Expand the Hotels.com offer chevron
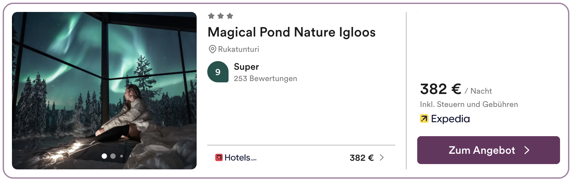This screenshot has height=182, width=572. click(x=382, y=157)
